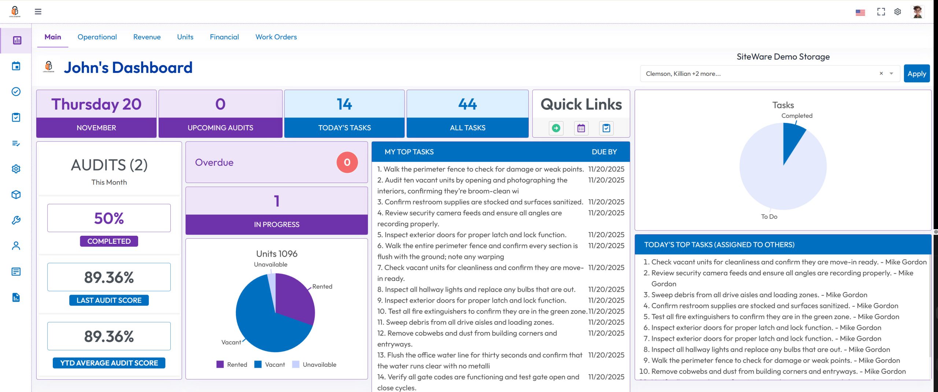
Task: Select the wrench icon in the sidebar
Action: (x=16, y=220)
